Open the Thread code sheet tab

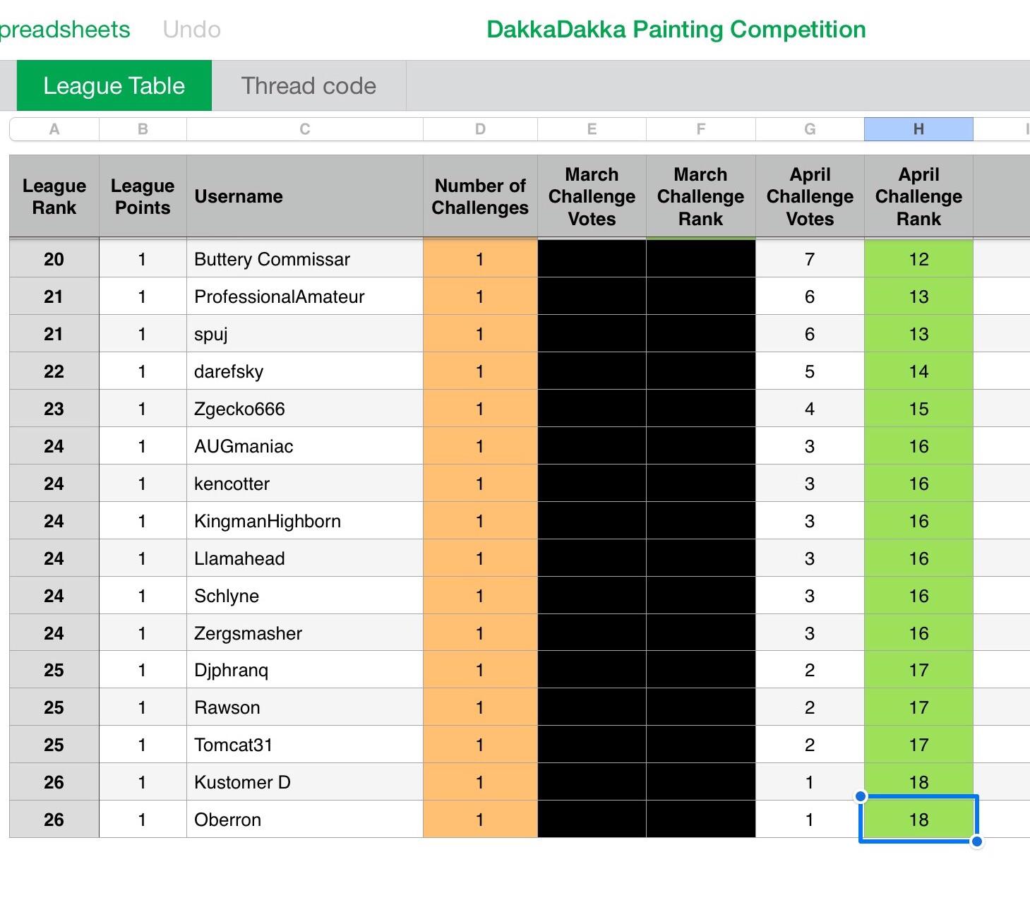tap(309, 85)
